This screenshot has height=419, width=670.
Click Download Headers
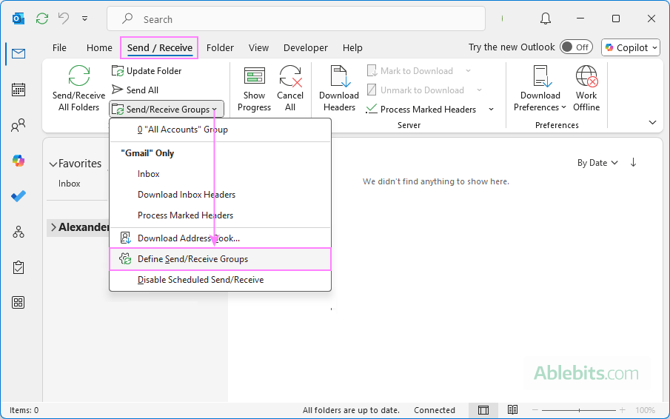click(339, 88)
